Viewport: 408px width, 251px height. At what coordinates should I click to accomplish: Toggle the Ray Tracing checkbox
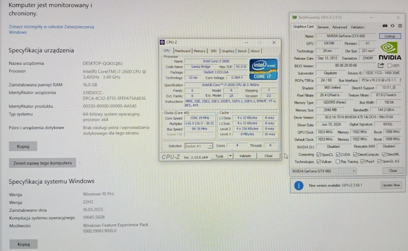click(x=337, y=162)
